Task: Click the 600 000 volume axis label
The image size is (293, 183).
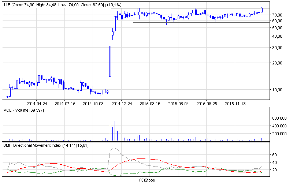Action: [x=279, y=118]
